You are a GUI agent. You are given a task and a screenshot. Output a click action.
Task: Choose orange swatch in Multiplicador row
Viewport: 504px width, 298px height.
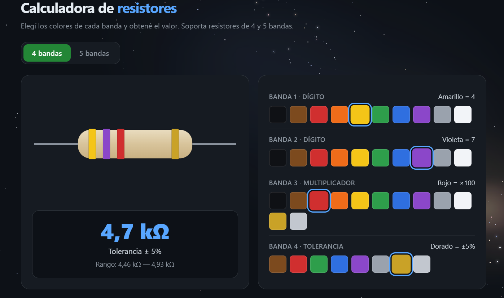click(339, 201)
